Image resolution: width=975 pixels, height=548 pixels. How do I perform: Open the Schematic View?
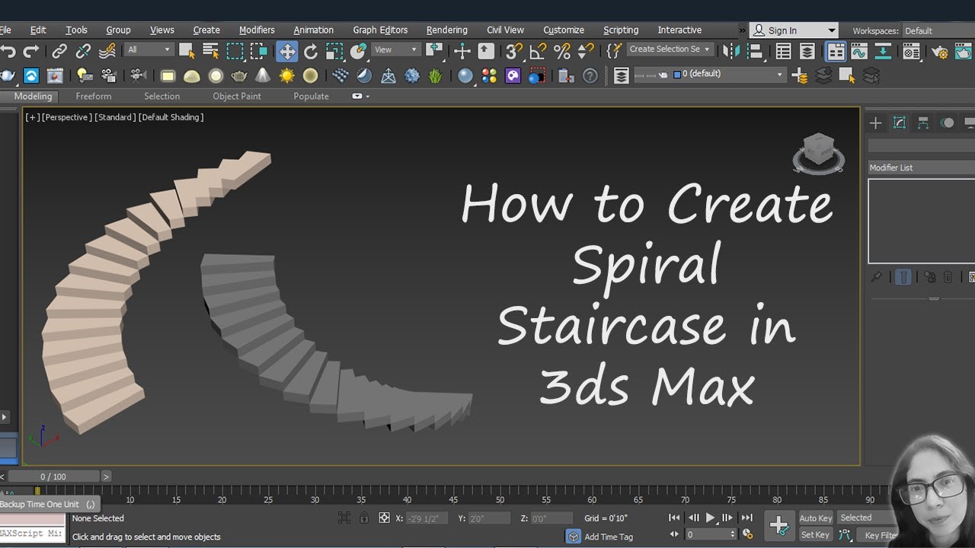[x=884, y=52]
